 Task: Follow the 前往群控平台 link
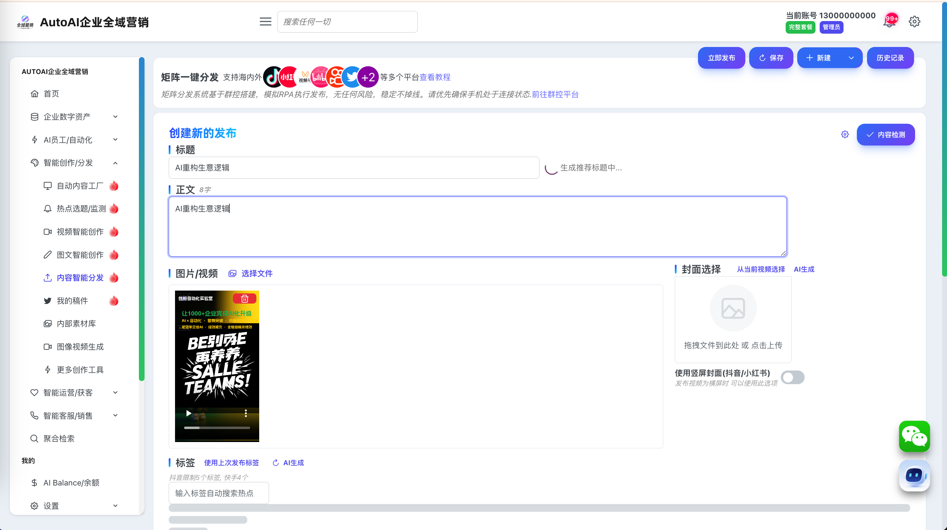pos(555,94)
